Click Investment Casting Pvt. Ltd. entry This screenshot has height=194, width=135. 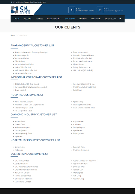pos(84,84)
